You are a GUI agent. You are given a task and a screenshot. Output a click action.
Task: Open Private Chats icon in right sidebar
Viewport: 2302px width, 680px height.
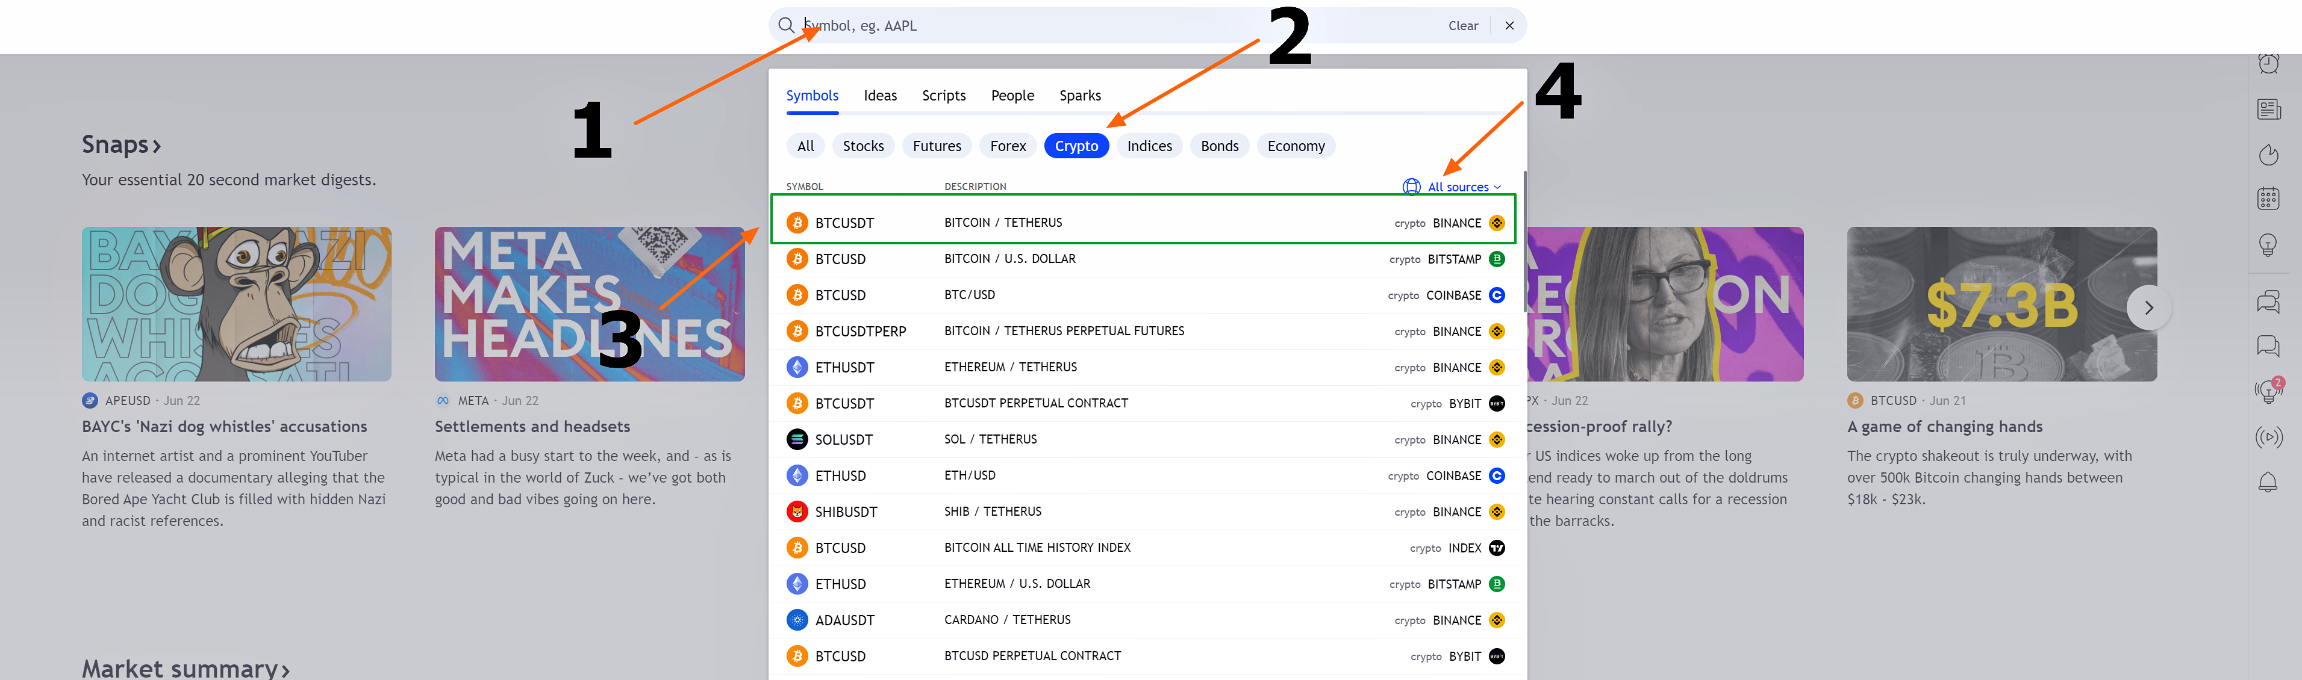(2268, 345)
